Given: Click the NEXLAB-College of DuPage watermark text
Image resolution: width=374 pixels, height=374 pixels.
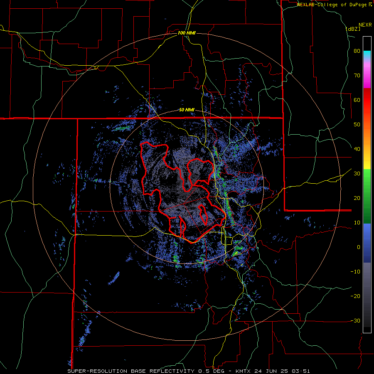Looking at the screenshot, I should [x=334, y=5].
